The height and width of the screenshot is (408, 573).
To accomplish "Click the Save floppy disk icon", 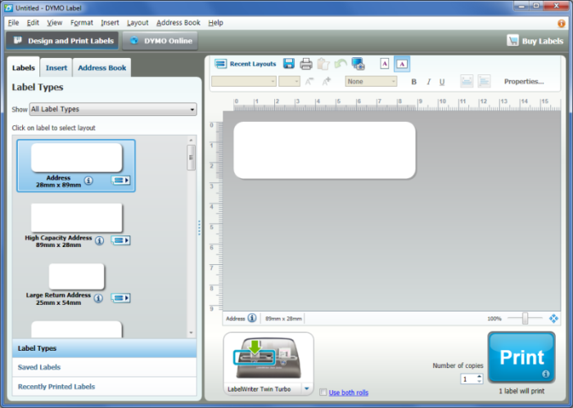I will [x=289, y=64].
